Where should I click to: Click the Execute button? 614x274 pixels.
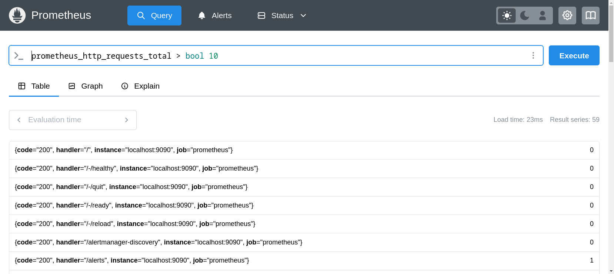[574, 55]
